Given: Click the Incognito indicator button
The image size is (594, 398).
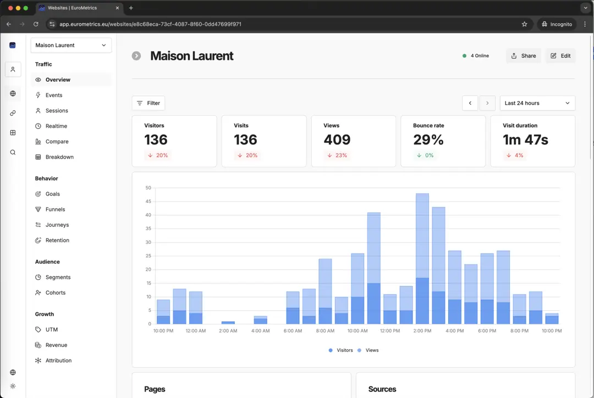Looking at the screenshot, I should pyautogui.click(x=557, y=24).
